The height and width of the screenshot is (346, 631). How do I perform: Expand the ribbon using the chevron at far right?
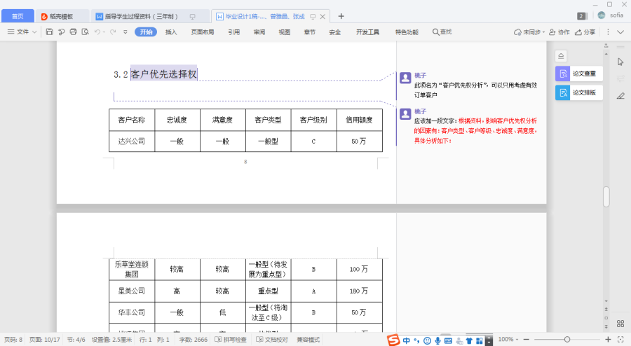pos(620,32)
